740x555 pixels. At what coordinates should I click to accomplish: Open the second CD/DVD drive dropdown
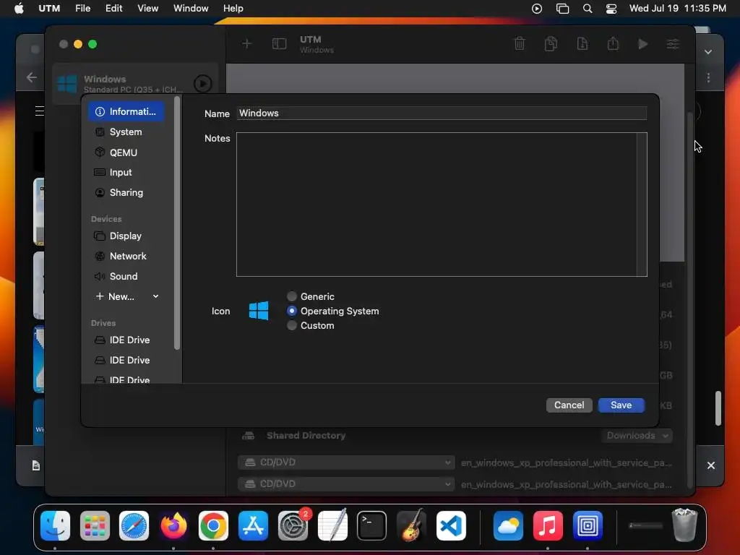[x=346, y=484]
